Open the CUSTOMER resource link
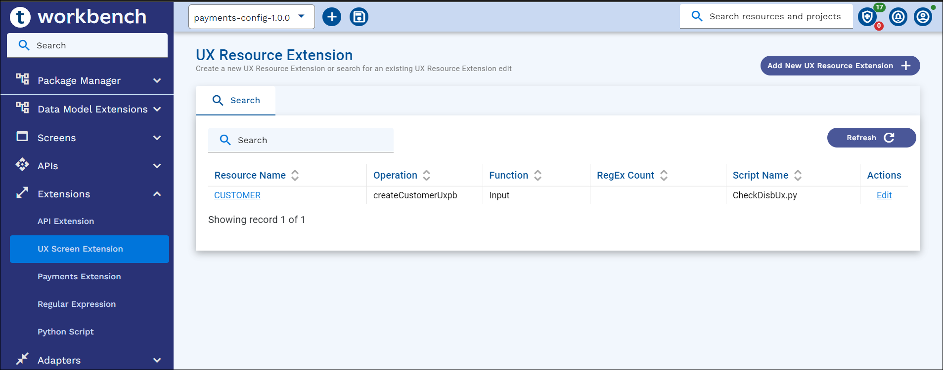Viewport: 943px width, 370px height. (x=237, y=195)
